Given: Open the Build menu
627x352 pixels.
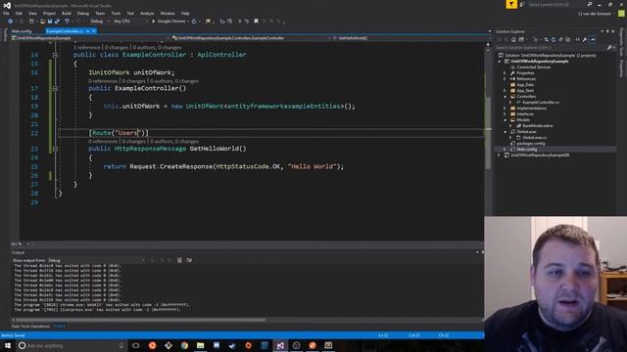Looking at the screenshot, I should 67,13.
